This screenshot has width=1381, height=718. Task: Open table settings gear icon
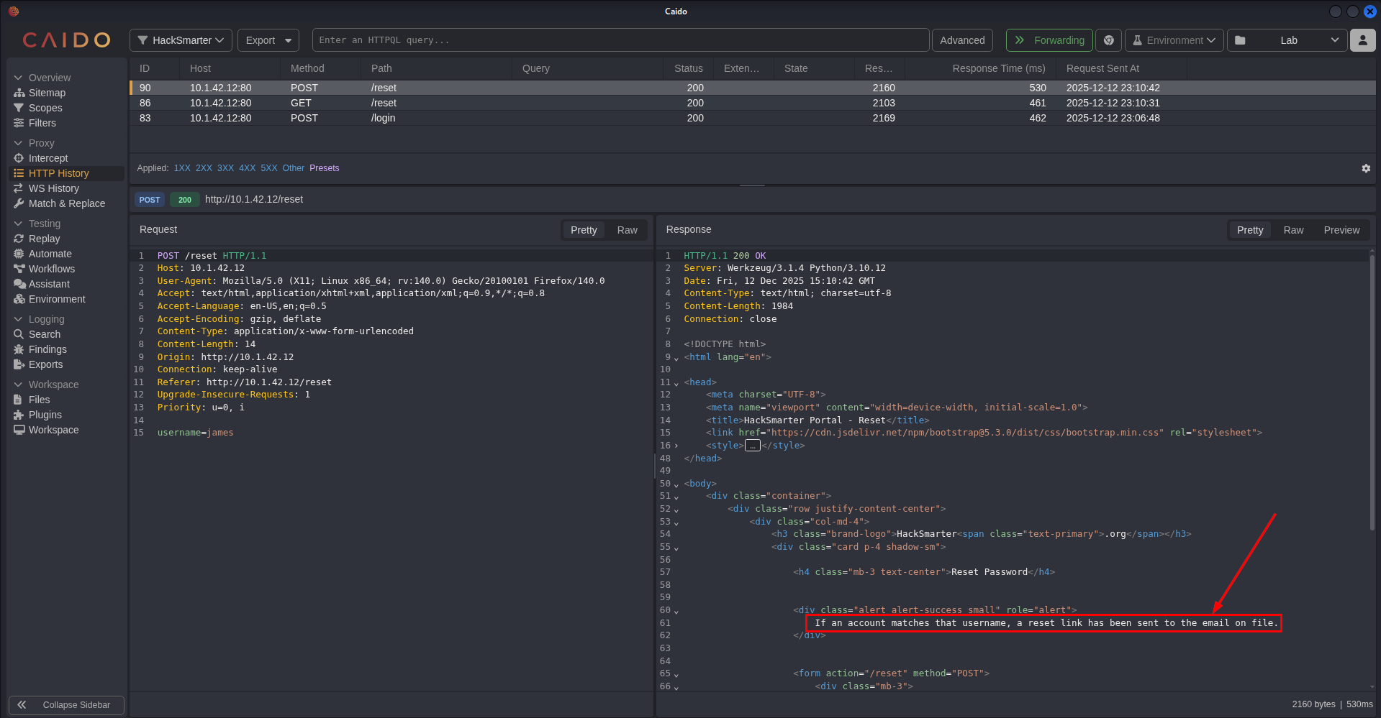pyautogui.click(x=1365, y=168)
